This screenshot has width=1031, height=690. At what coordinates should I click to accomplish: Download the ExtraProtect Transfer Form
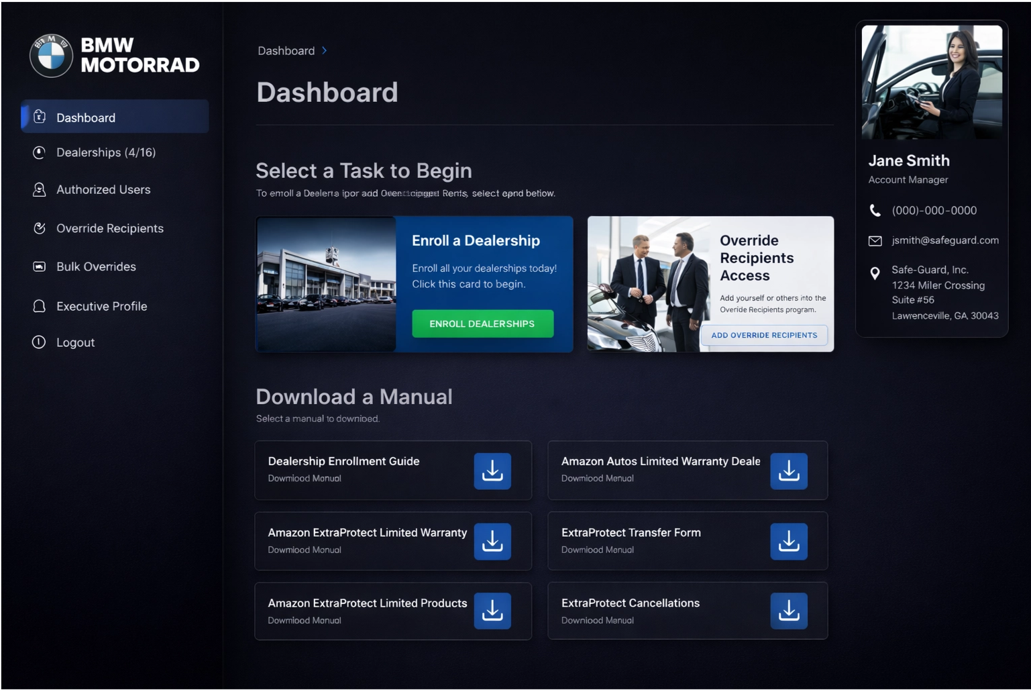click(788, 541)
